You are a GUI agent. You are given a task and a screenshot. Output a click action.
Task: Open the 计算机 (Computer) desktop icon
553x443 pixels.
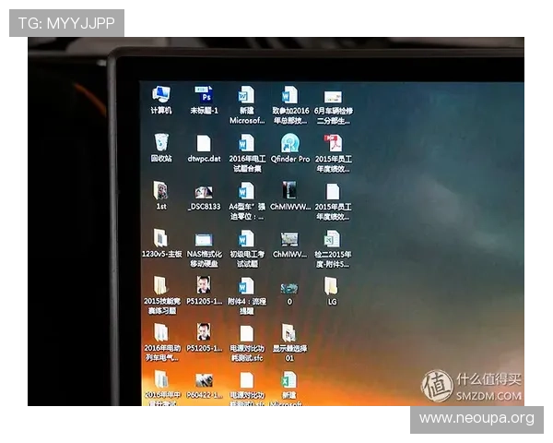pos(161,96)
